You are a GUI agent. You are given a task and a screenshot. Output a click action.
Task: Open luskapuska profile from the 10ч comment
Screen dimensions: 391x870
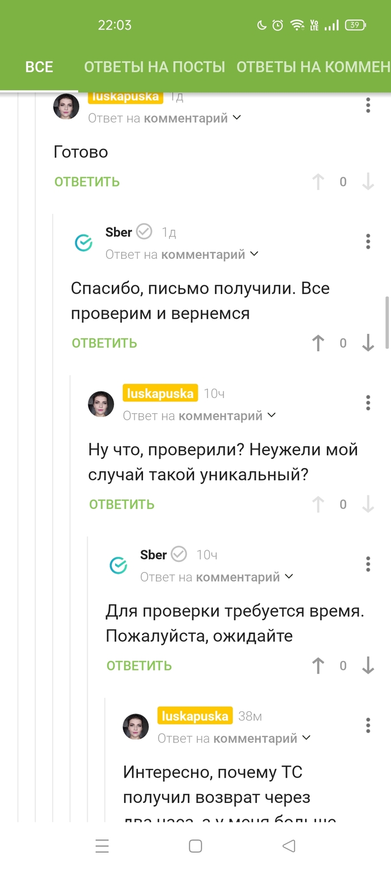(101, 404)
